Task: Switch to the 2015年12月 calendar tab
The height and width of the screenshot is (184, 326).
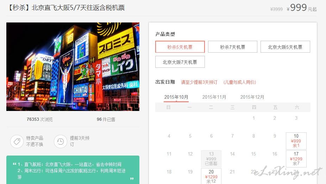Action: click(x=252, y=97)
